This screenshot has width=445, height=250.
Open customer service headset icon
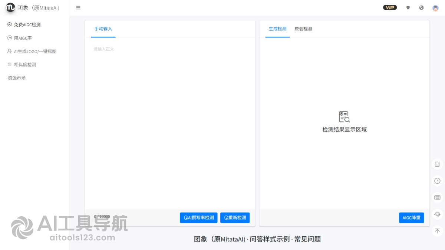[437, 214]
